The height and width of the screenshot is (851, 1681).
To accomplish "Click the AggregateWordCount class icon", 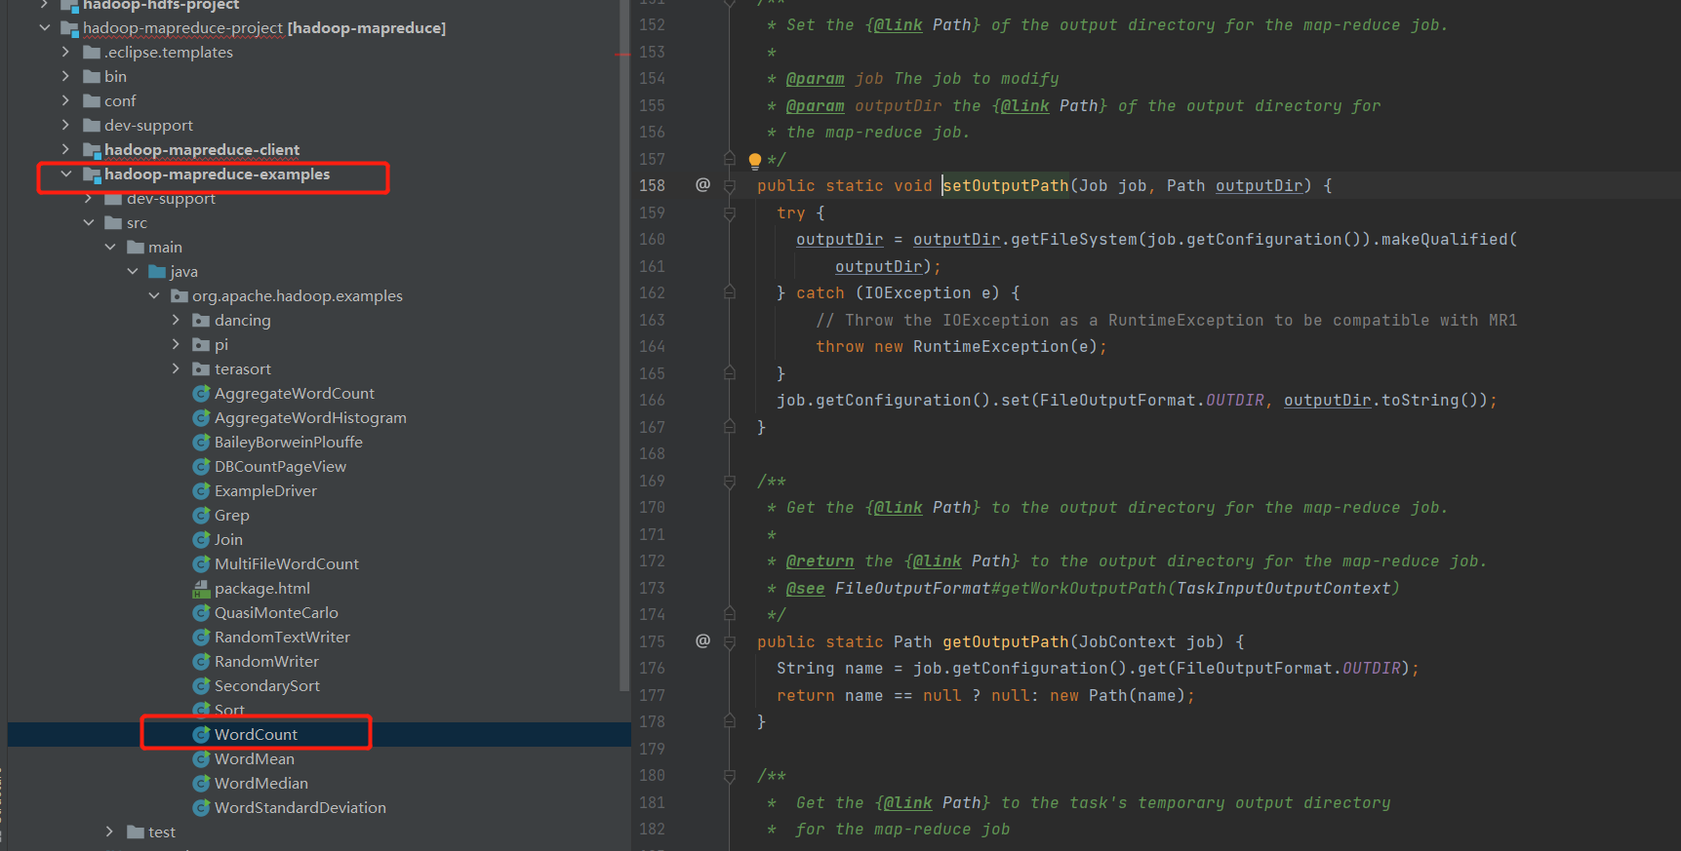I will (x=201, y=394).
